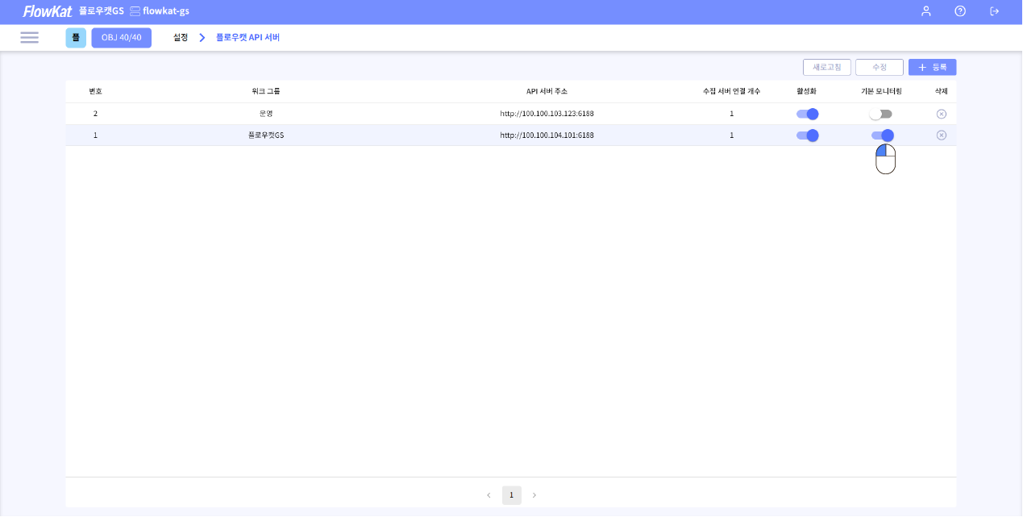The height and width of the screenshot is (517, 1023).
Task: Click the server icon beside flowkat-gs
Action: tap(135, 11)
